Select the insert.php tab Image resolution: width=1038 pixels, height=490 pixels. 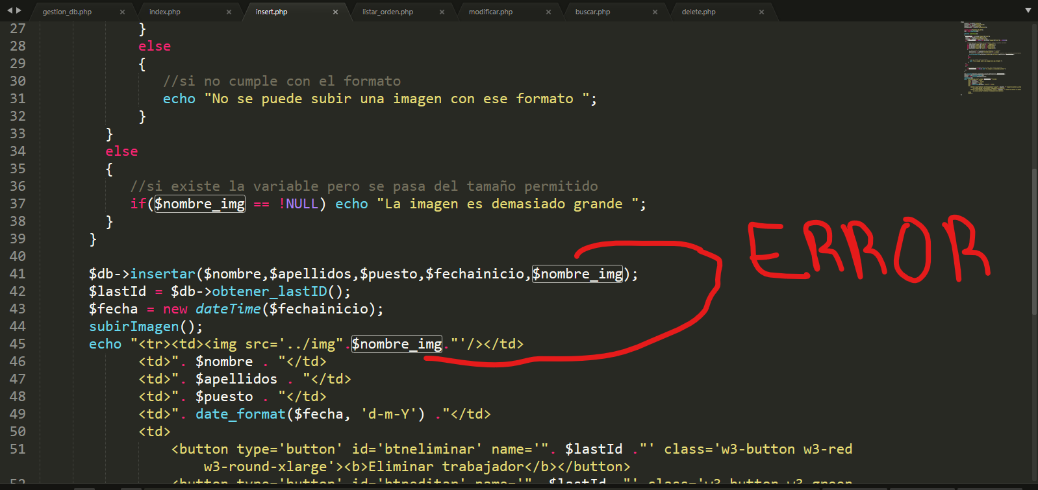tap(272, 12)
